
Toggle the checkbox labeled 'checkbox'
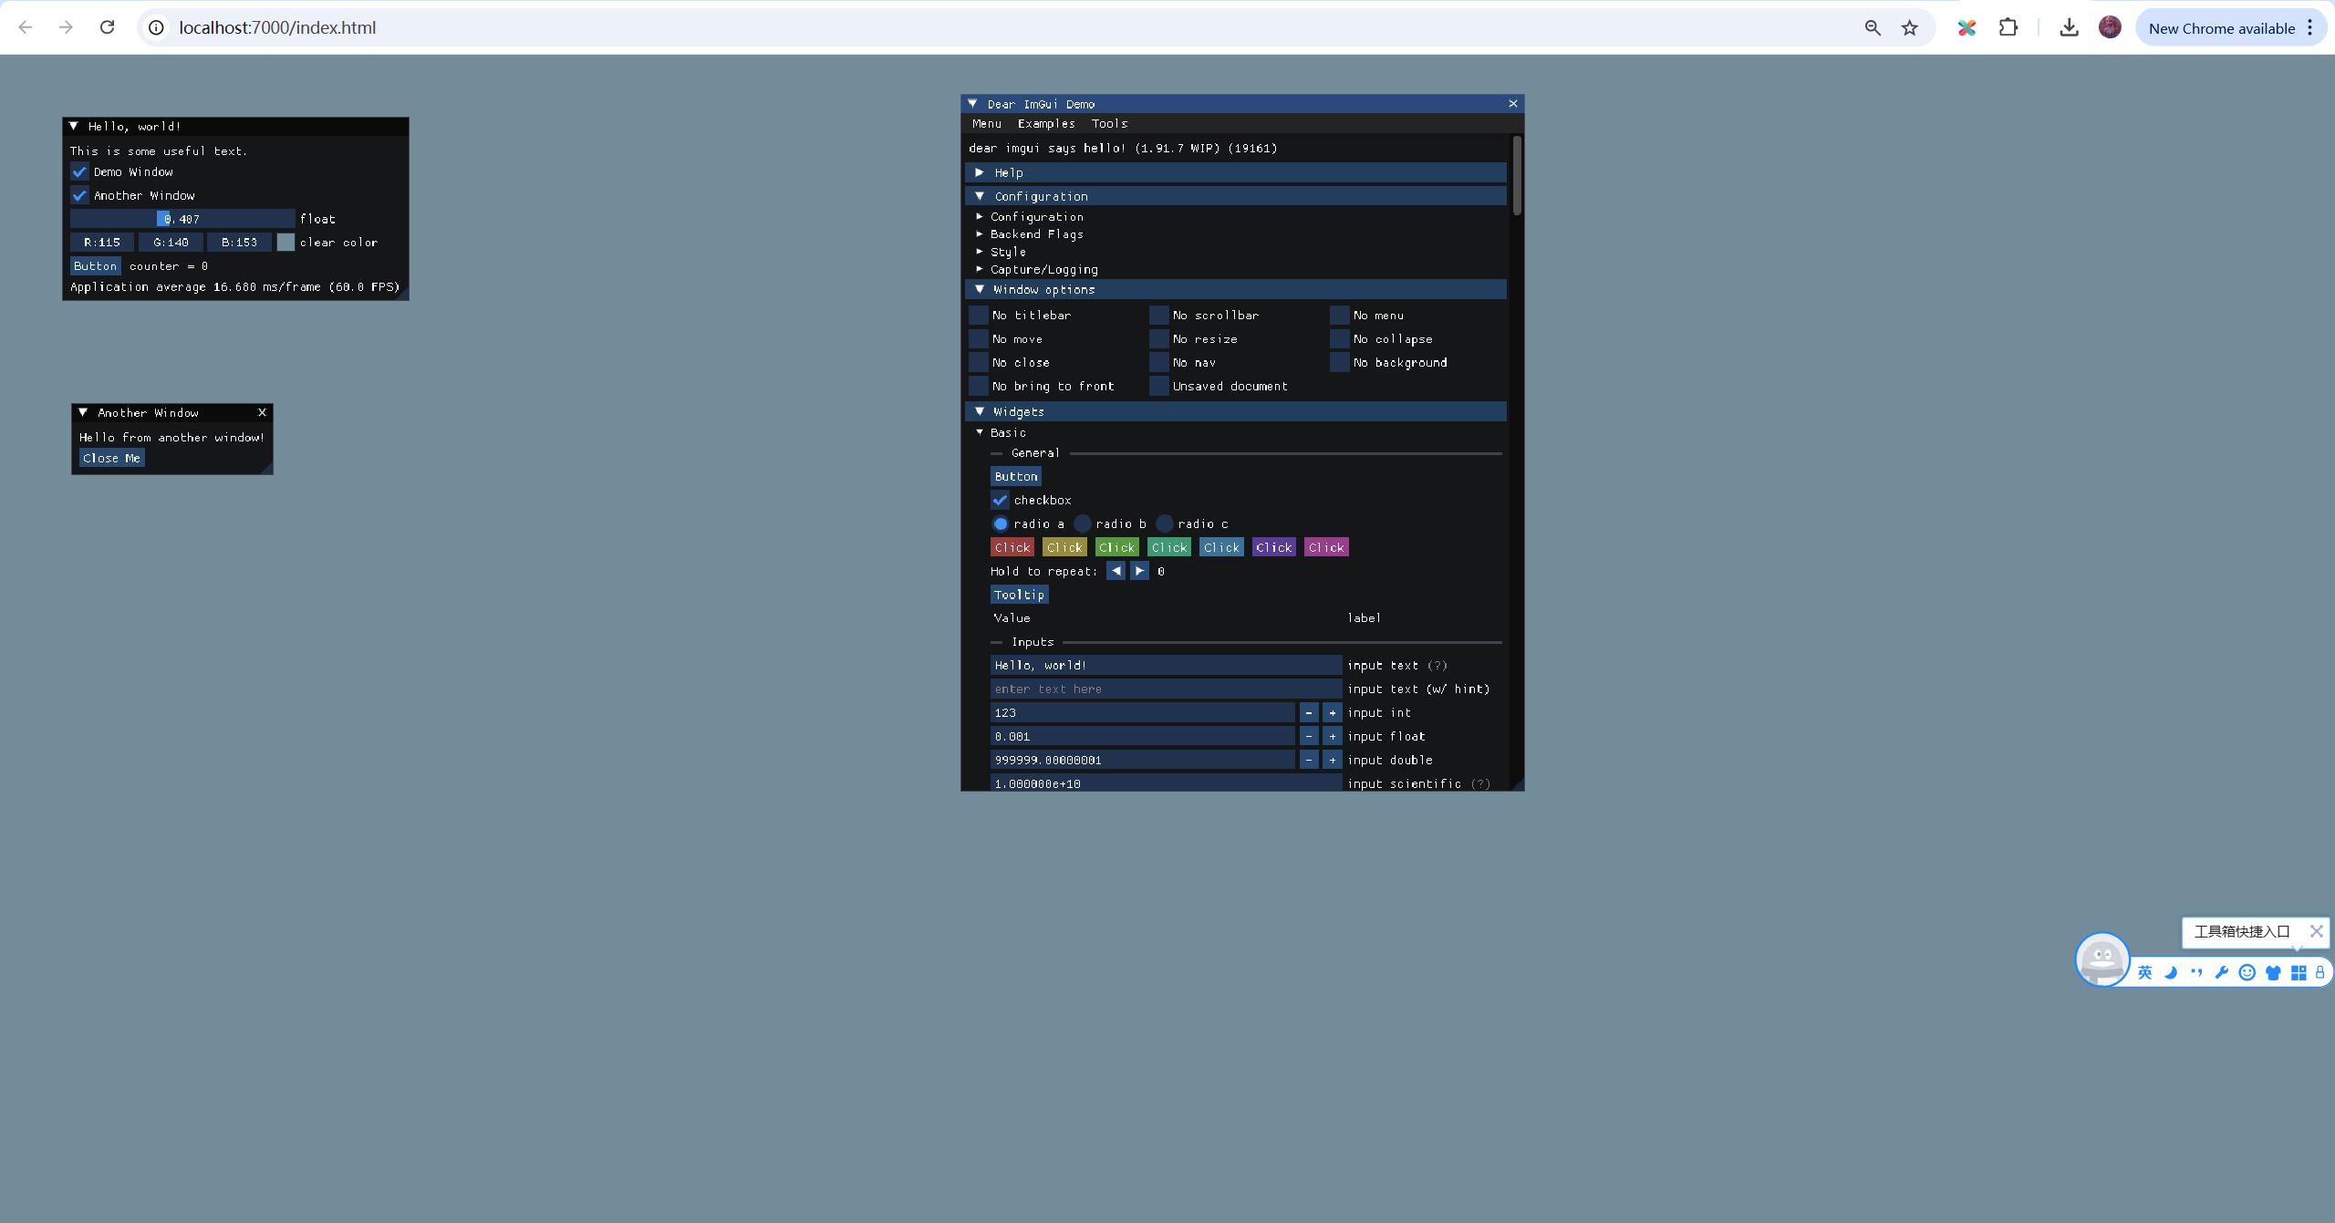[x=1001, y=500]
